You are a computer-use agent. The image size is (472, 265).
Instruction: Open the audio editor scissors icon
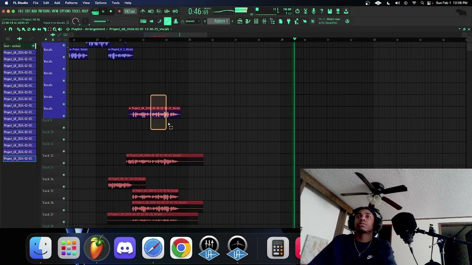click(x=305, y=11)
